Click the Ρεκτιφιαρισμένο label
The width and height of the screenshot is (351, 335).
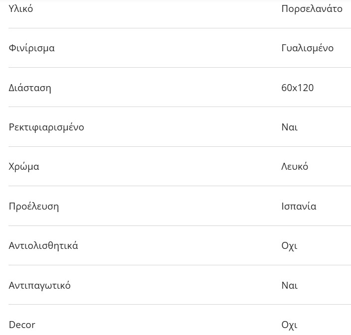46,127
